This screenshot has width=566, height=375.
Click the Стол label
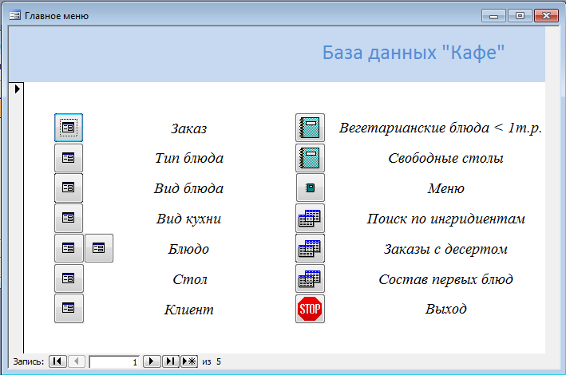tap(190, 279)
